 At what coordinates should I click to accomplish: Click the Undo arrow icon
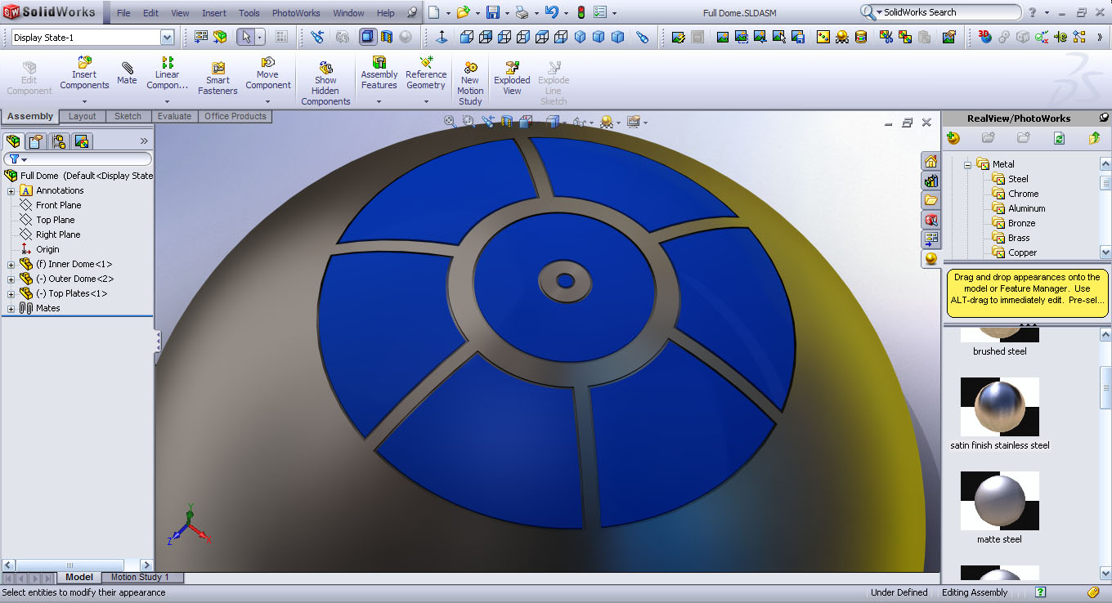tap(552, 13)
